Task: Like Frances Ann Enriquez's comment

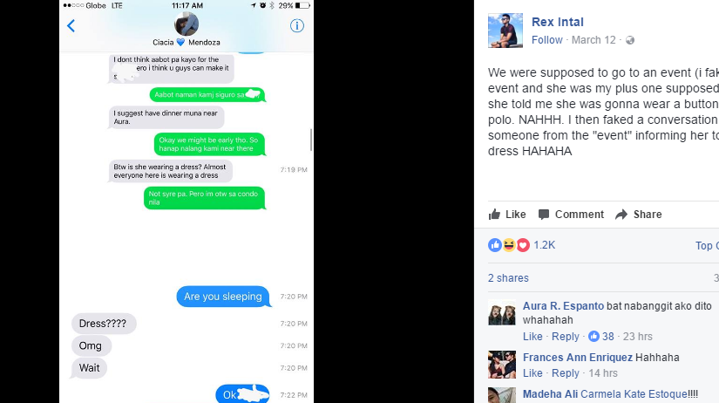Action: click(532, 373)
